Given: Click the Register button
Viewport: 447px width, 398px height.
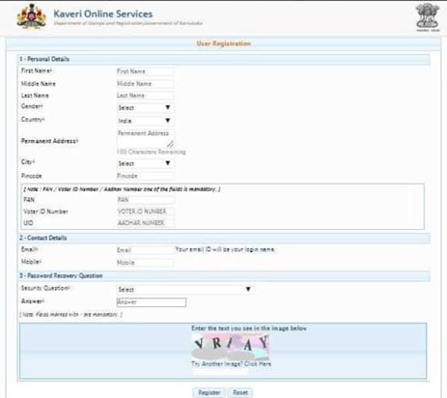Looking at the screenshot, I should coord(210,392).
